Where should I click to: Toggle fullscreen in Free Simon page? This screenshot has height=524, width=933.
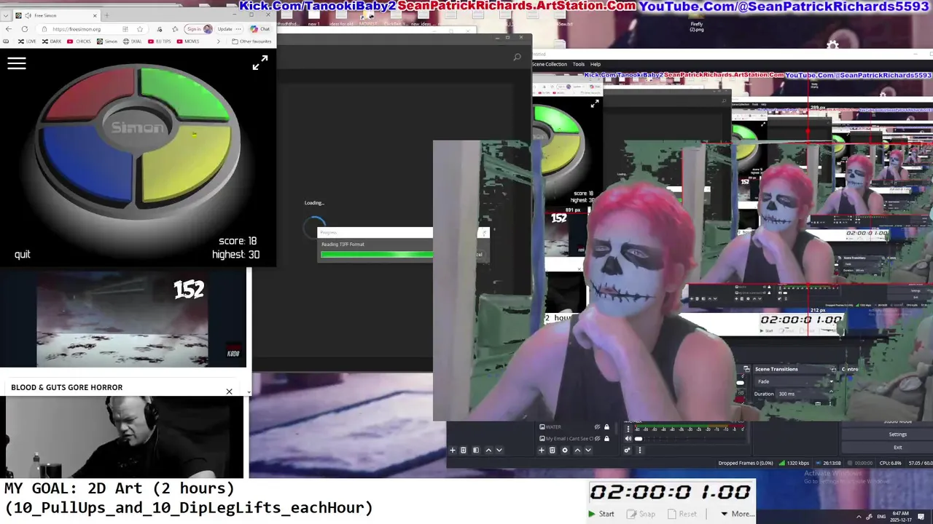259,64
